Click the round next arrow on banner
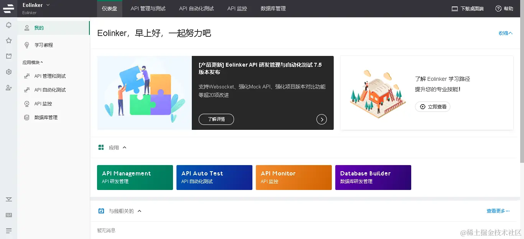This screenshot has height=239, width=524. click(x=321, y=120)
